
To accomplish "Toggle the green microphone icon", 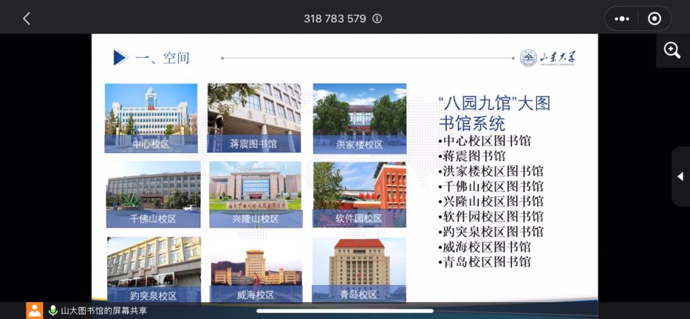I will [53, 310].
